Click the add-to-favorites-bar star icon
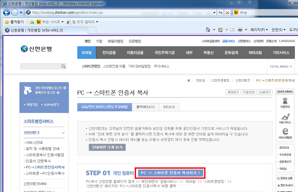 tap(32, 22)
